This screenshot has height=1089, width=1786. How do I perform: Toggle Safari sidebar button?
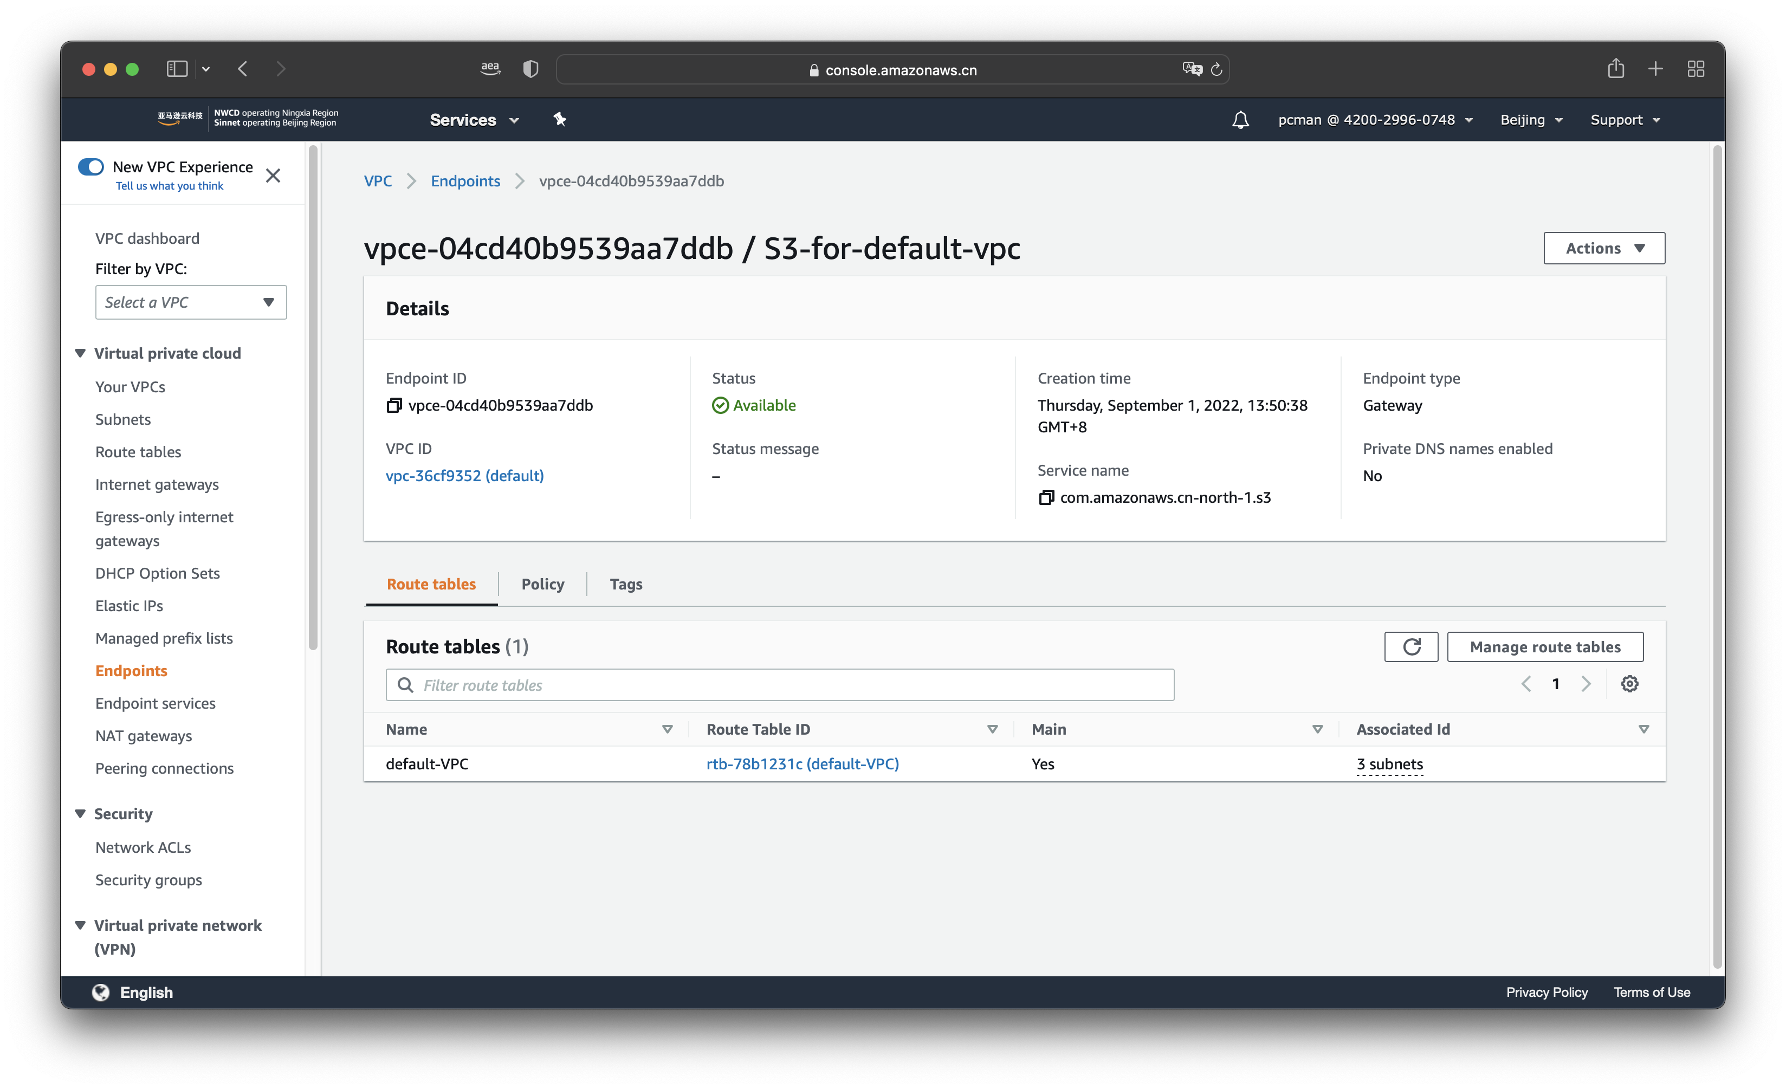click(x=178, y=69)
